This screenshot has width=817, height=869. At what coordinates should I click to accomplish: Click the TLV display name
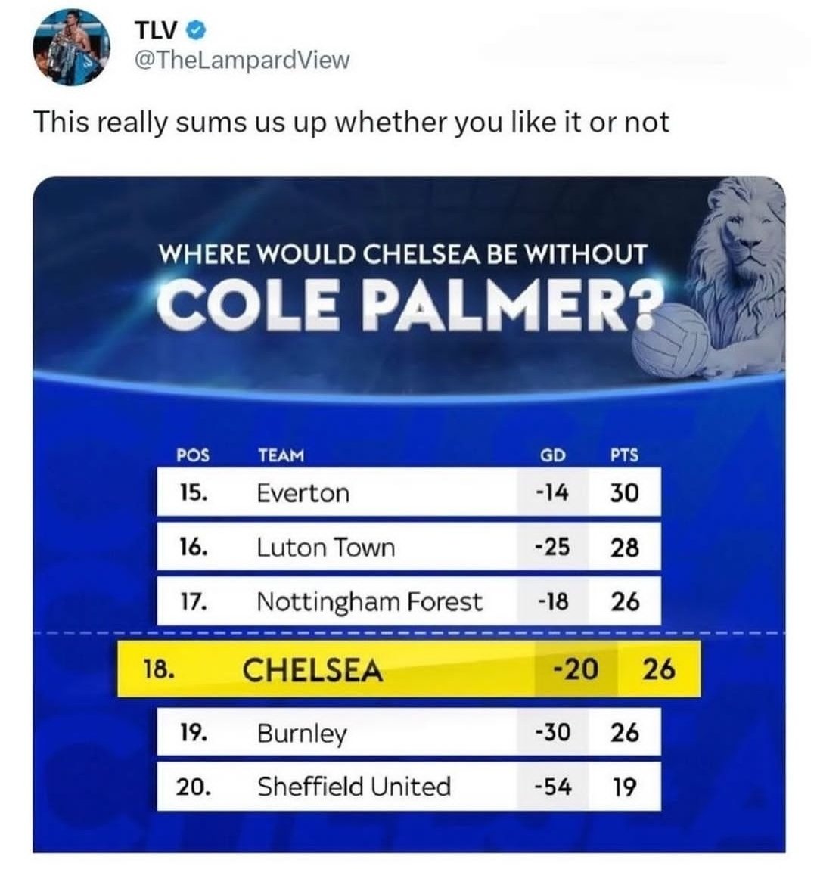[157, 32]
